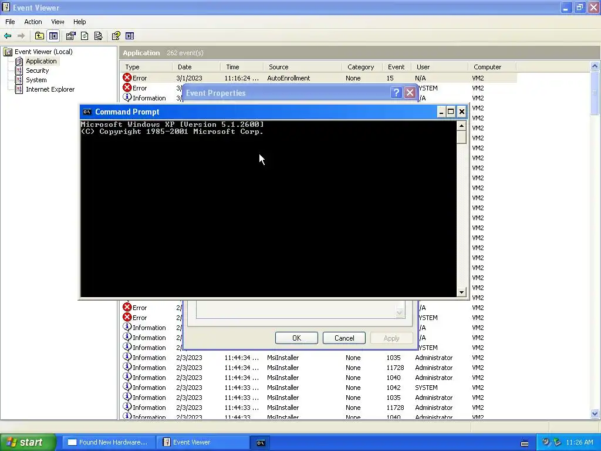Viewport: 601px width, 451px height.
Task: Sort by the Event ID column header
Action: coord(396,67)
